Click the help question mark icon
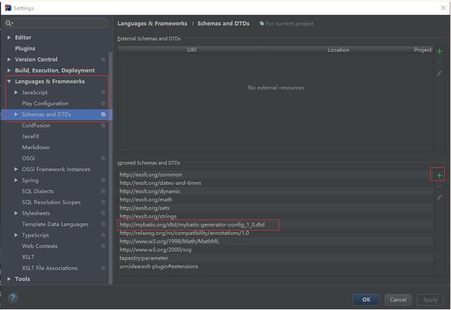Screen dimensions: 451x310 tap(13, 298)
